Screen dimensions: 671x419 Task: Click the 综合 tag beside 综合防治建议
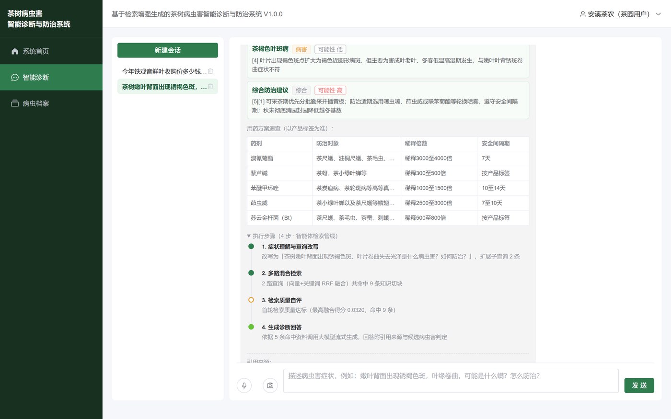(x=301, y=90)
